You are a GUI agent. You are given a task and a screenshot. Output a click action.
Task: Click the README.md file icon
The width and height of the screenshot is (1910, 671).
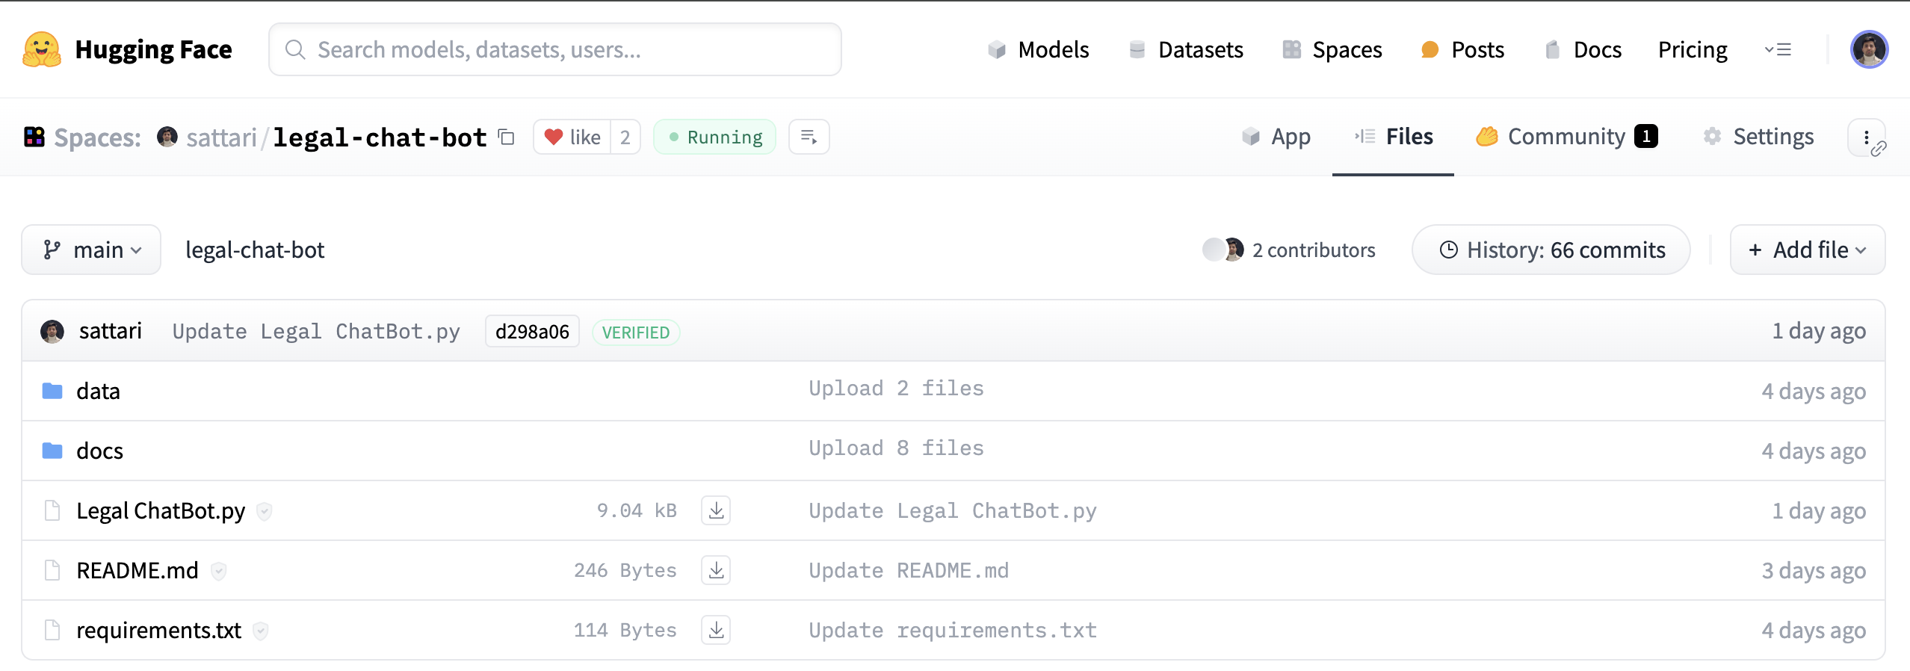pyautogui.click(x=52, y=570)
